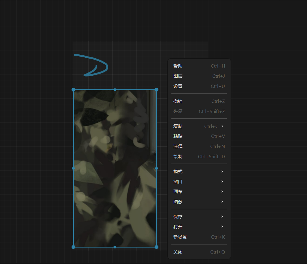Expand the 复制 (Copy) submenu arrow
Viewport: 307px width, 264px height.
click(x=222, y=126)
